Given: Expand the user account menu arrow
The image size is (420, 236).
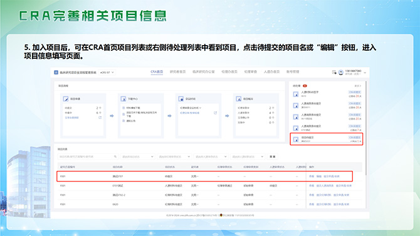Looking at the screenshot, I should (x=365, y=73).
